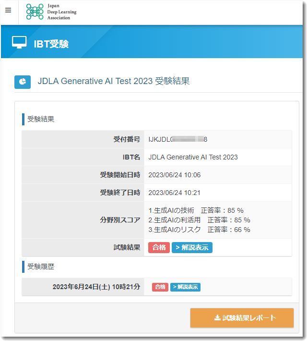Click the receipt number value starting IJKJDL
307x341 pixels.
point(178,139)
